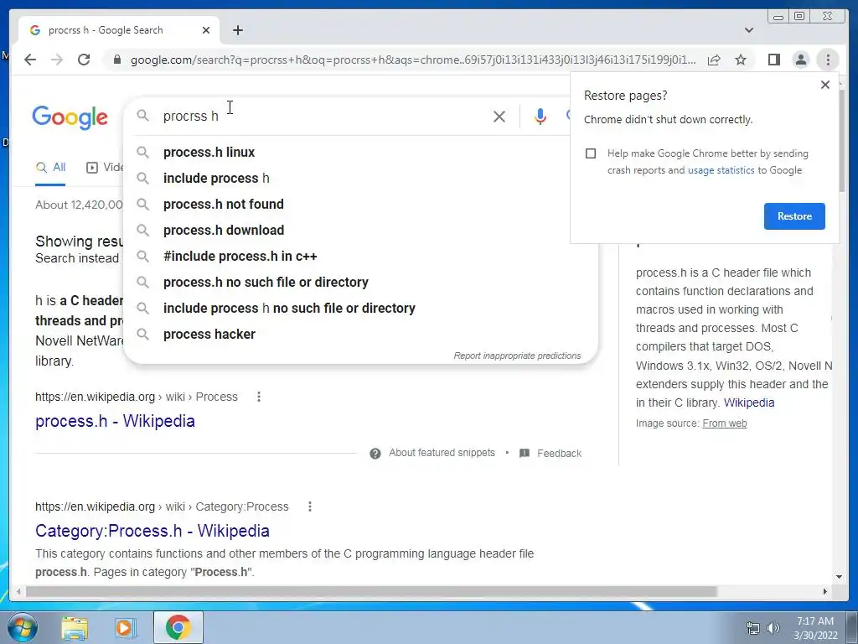Open the side panel icon
Viewport: 858px width, 644px height.
point(773,60)
